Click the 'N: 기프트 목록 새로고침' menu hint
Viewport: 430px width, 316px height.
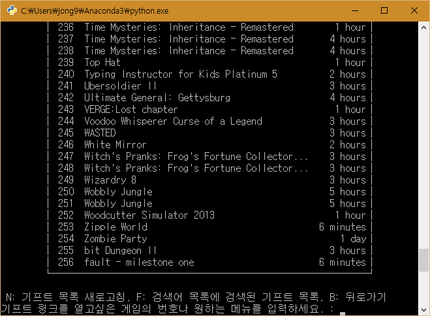(66, 297)
